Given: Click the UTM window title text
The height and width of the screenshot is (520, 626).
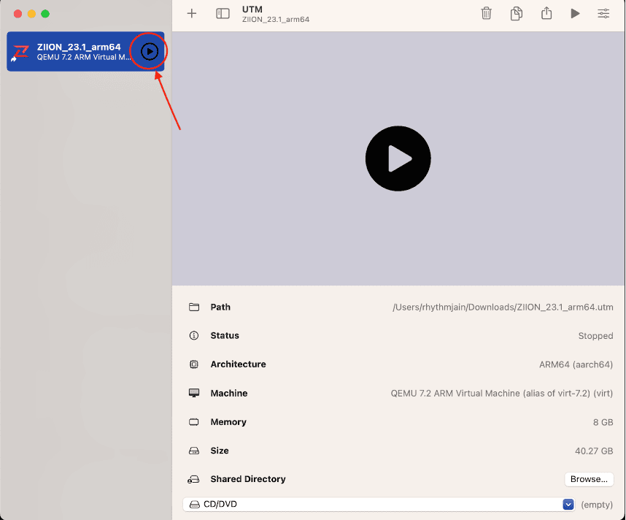Looking at the screenshot, I should [x=252, y=9].
